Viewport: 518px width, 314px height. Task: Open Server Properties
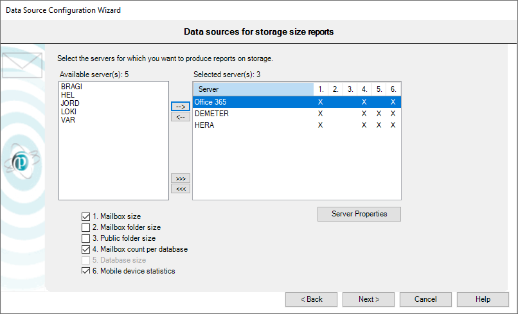359,214
